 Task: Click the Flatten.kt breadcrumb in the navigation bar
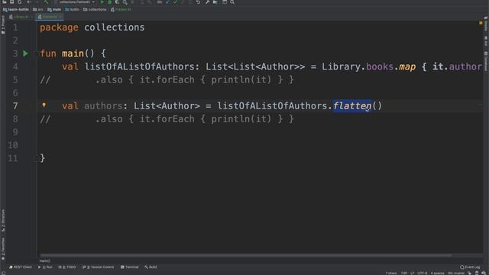[x=121, y=9]
